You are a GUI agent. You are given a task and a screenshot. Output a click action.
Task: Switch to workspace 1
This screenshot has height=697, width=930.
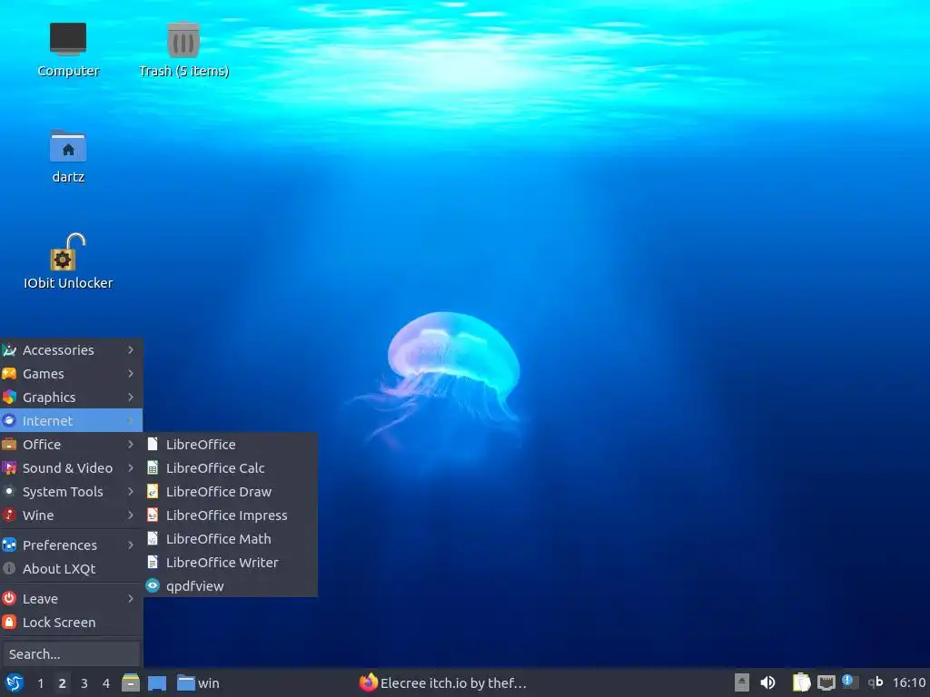point(40,683)
